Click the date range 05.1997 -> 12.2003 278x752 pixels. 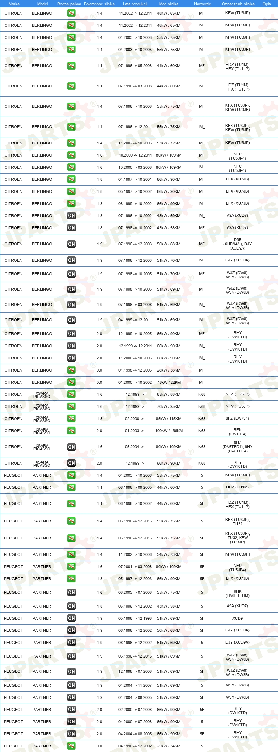coord(135,579)
